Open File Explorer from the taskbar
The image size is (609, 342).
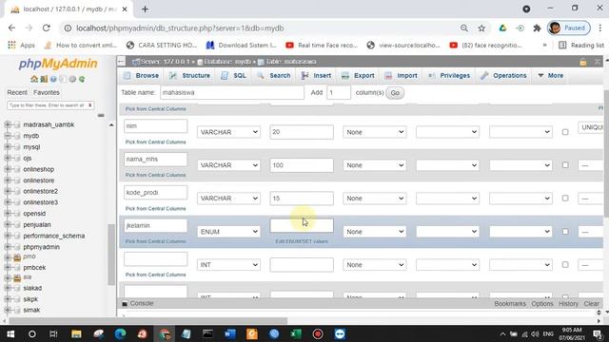tap(76, 333)
